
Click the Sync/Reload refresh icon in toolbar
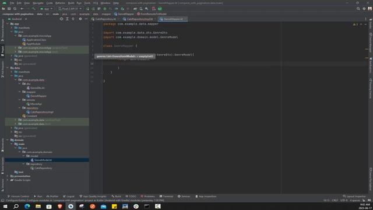coord(15,9)
